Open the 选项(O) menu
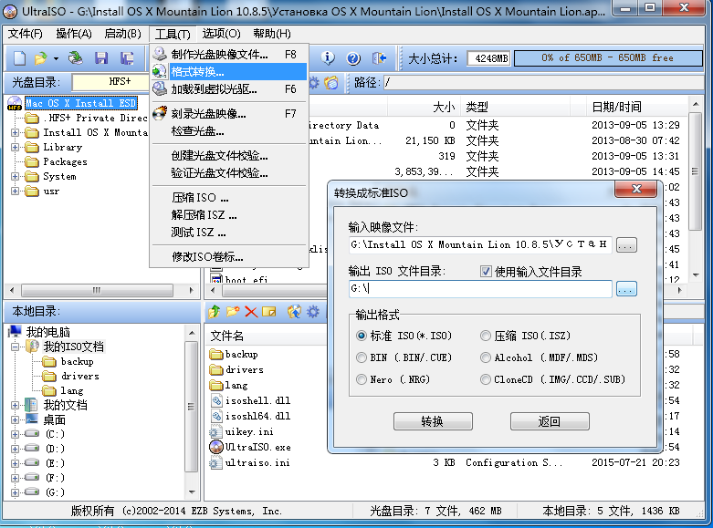This screenshot has height=528, width=713. click(222, 34)
